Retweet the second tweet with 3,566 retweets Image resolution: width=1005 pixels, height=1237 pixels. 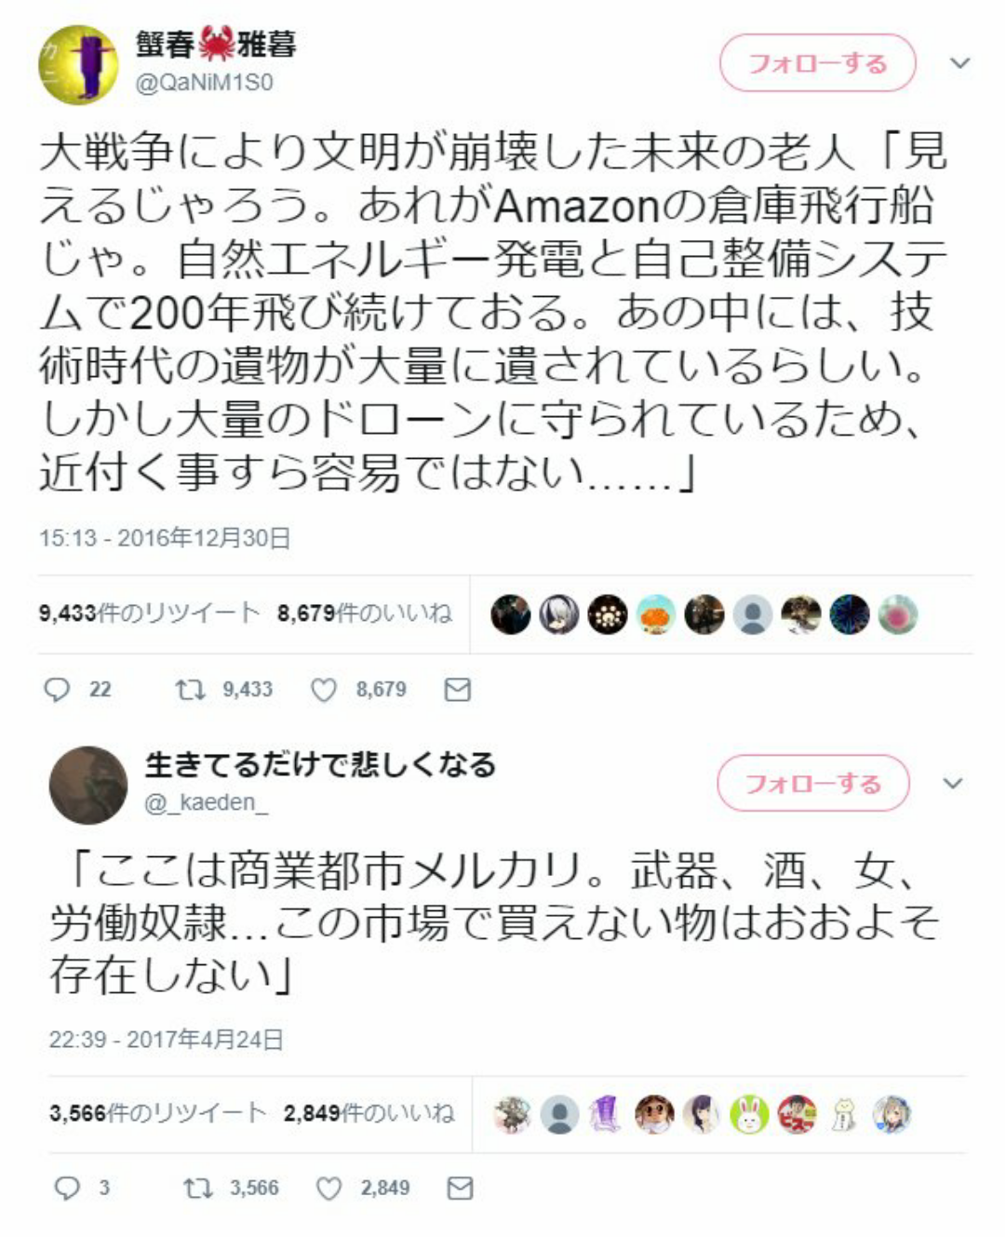(196, 1188)
